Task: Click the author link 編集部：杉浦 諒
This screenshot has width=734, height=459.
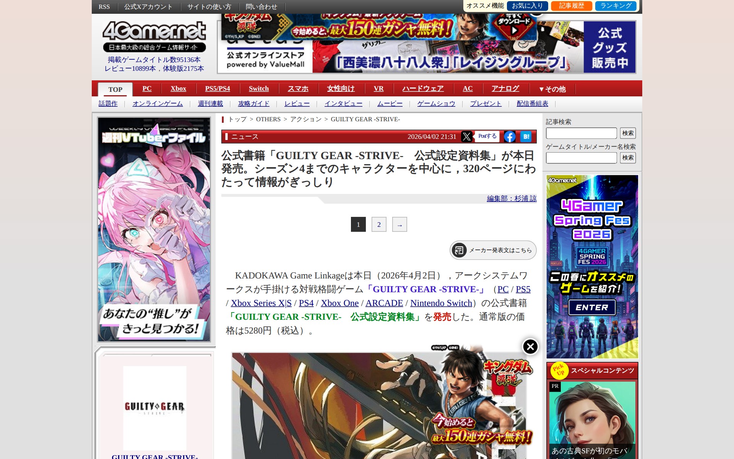Action: pyautogui.click(x=512, y=199)
